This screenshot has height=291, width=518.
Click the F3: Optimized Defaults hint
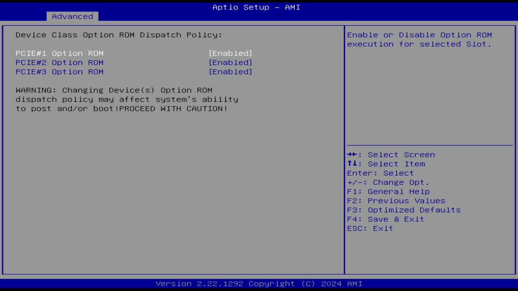[x=404, y=211]
